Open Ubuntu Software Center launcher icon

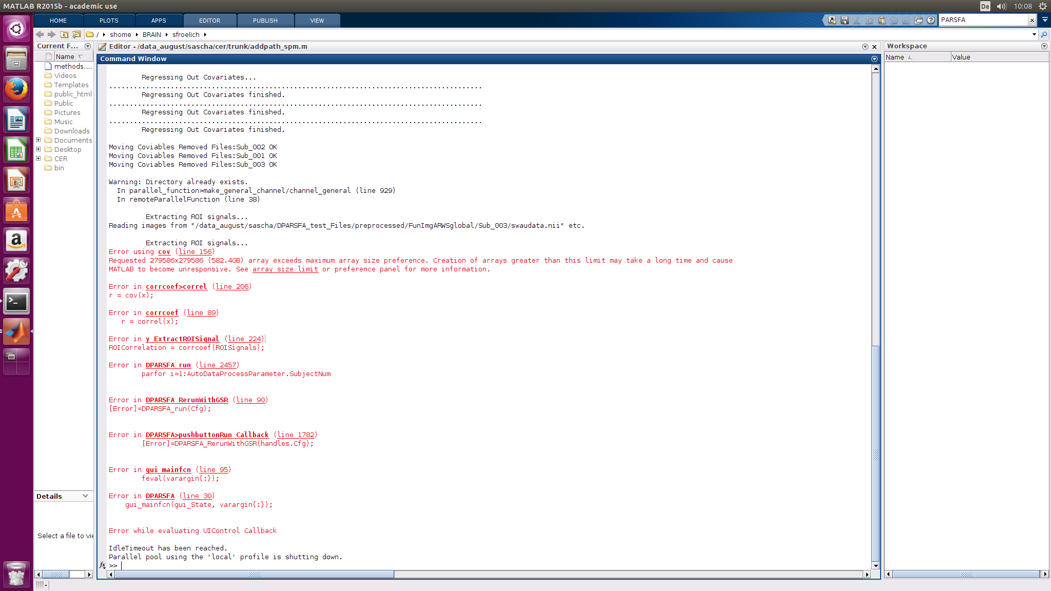coord(16,211)
